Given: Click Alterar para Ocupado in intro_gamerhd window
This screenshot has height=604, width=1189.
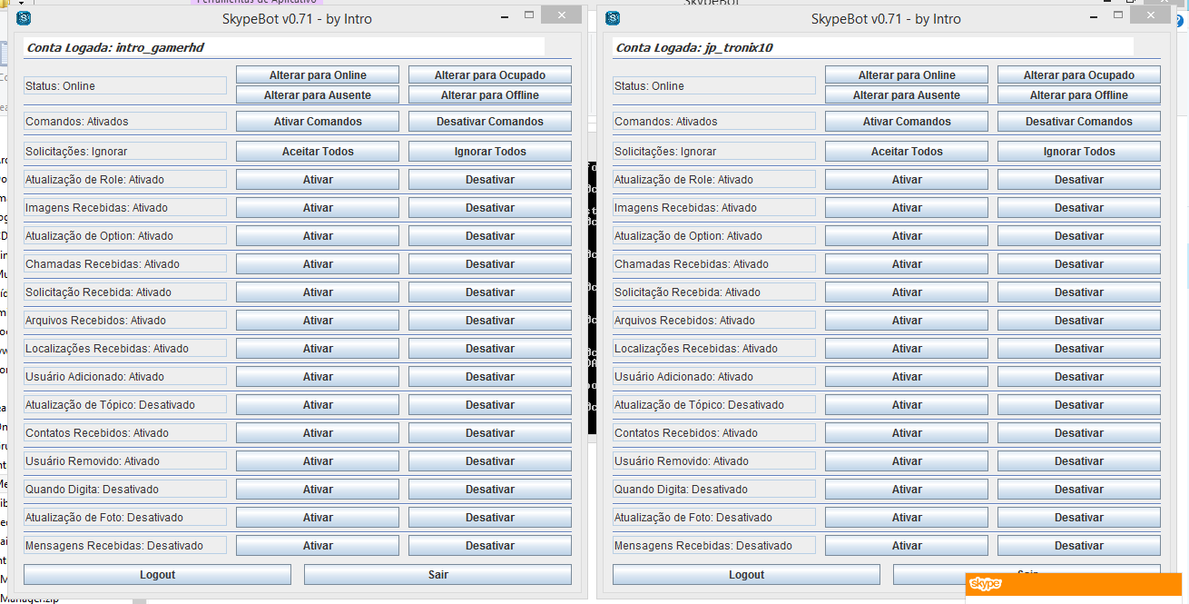Looking at the screenshot, I should [x=490, y=74].
